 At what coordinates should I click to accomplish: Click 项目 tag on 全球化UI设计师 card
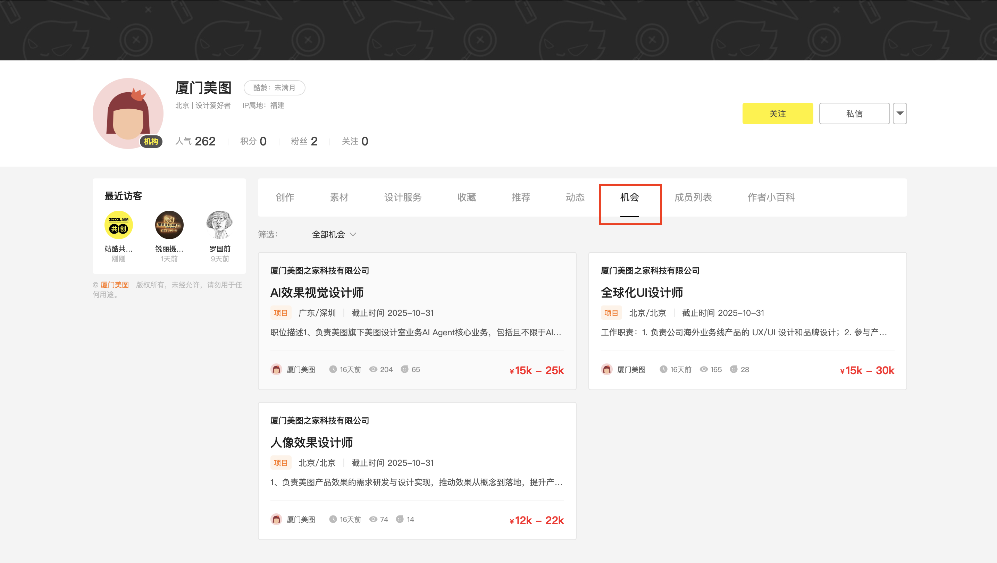point(611,313)
